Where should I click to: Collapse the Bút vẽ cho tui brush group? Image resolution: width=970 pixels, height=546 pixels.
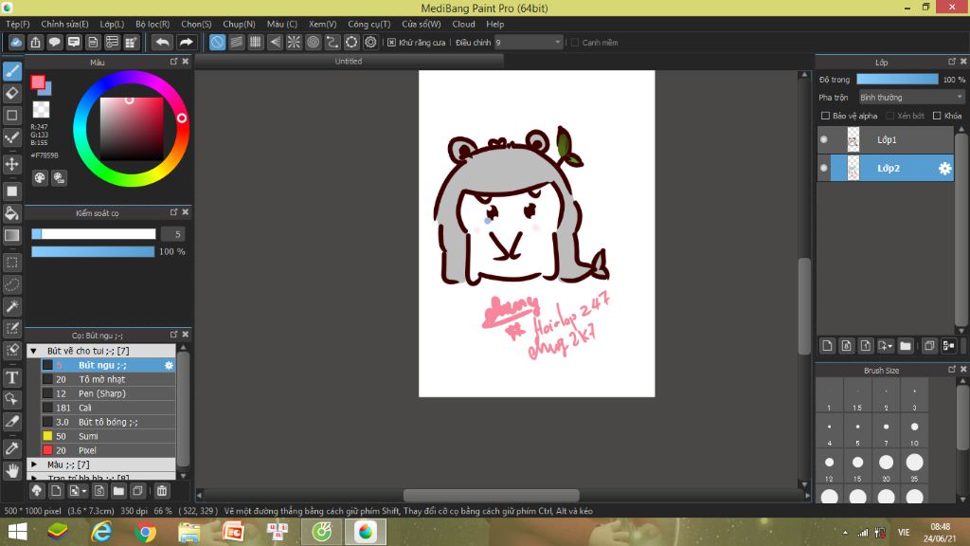[x=34, y=351]
